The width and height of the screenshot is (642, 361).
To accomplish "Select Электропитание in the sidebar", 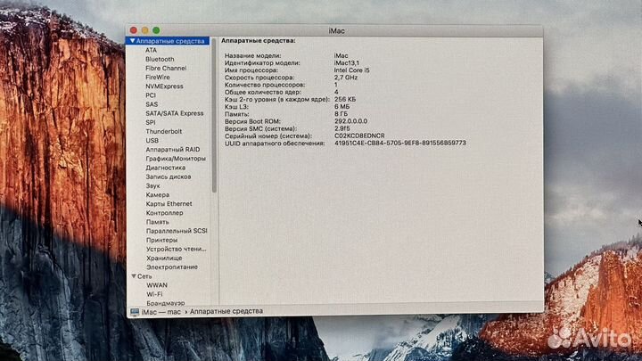I will (x=172, y=267).
